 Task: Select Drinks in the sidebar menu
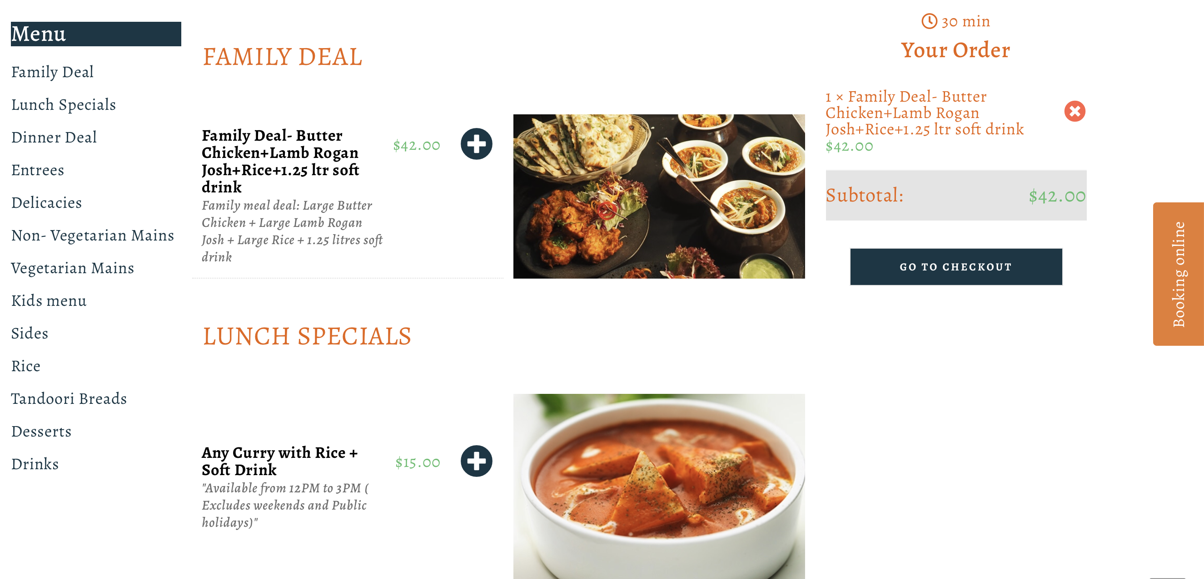(x=35, y=464)
